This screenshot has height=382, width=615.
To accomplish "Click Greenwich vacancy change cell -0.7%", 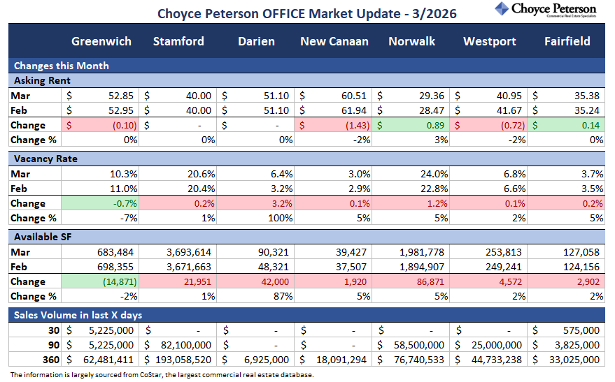I will [x=100, y=203].
